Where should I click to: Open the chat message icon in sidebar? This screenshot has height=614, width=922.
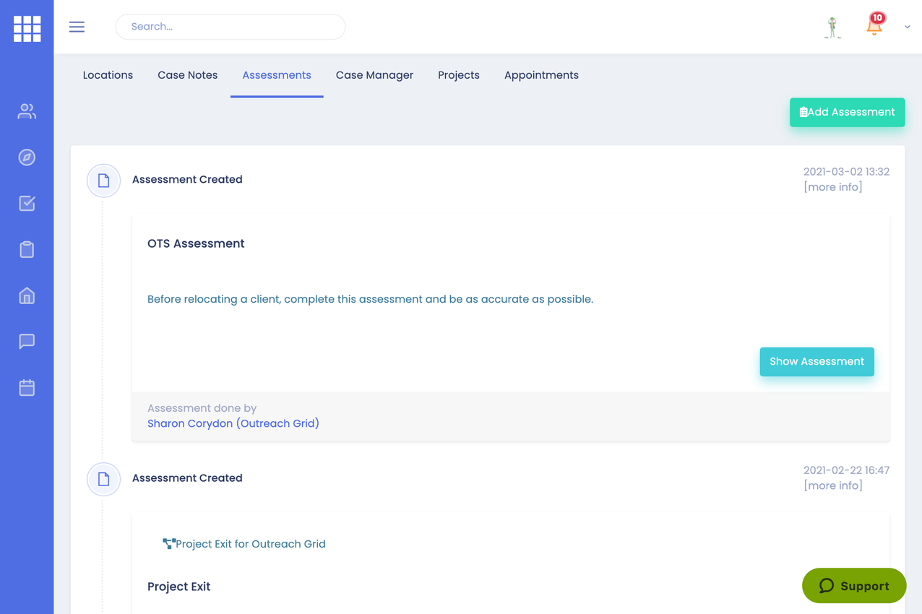(27, 342)
